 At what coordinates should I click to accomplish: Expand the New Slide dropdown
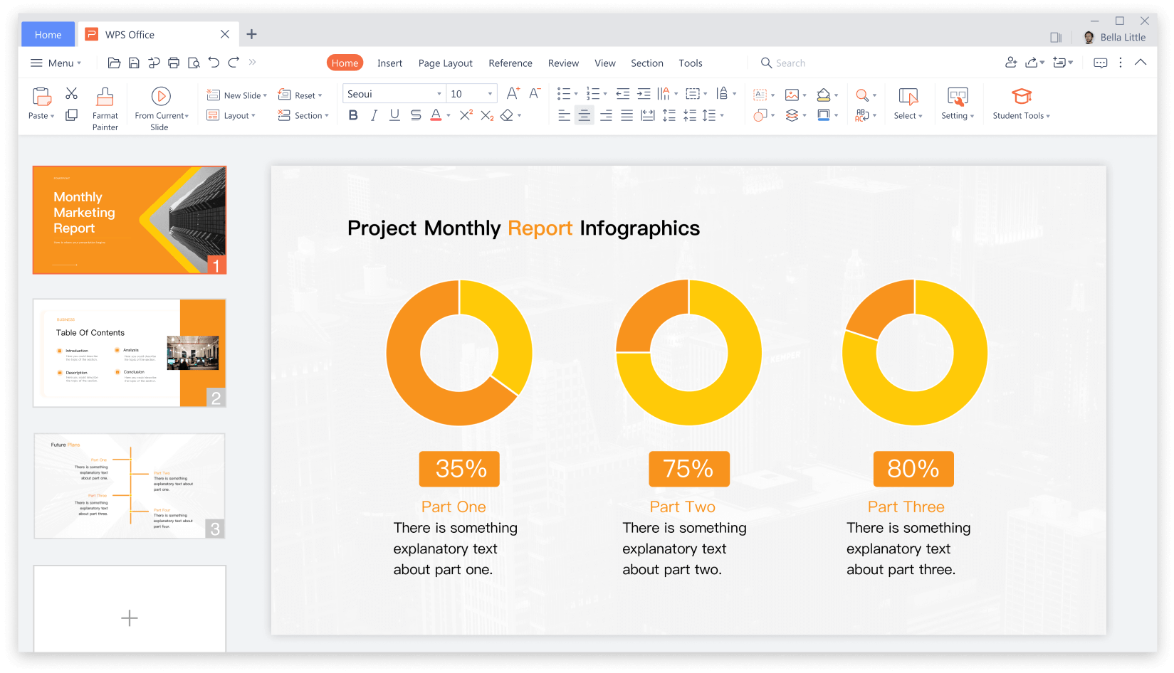(x=265, y=94)
